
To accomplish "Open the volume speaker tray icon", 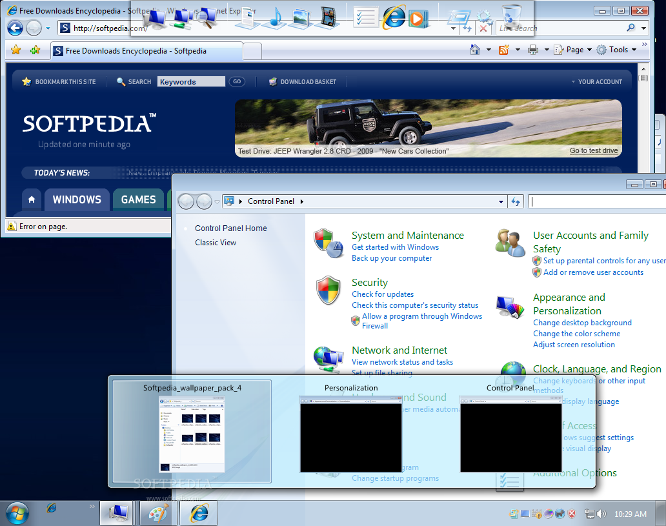I will [601, 514].
